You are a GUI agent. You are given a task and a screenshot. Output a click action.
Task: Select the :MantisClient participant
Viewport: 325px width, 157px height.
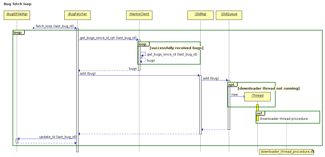pos(139,15)
